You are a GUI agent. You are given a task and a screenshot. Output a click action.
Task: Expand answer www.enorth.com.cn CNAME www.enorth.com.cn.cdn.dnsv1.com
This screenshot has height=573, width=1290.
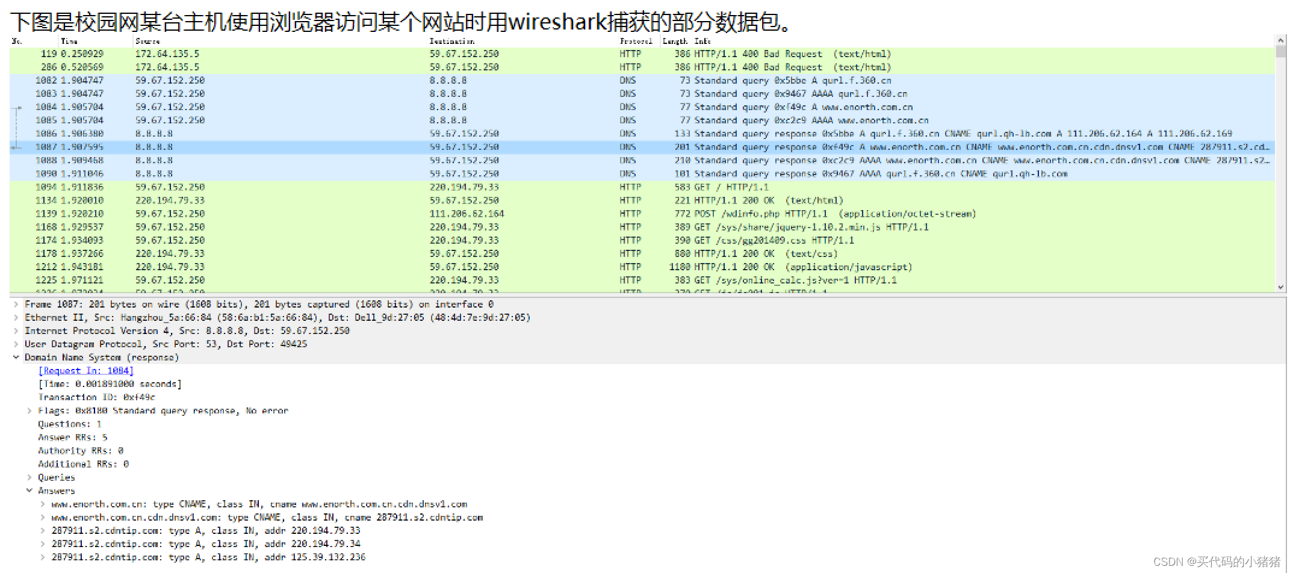pos(43,504)
